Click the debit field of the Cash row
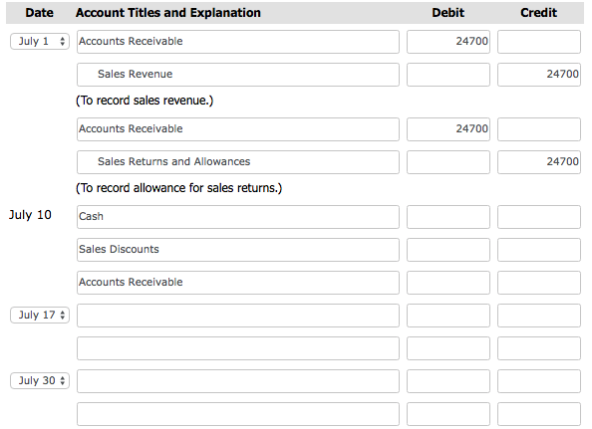Screen dimensions: 592x429 click(x=448, y=217)
